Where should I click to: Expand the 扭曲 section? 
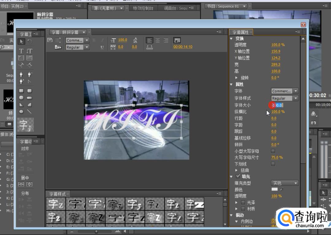point(236,170)
